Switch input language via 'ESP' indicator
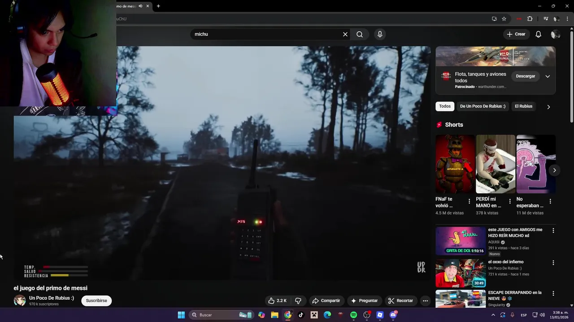The image size is (574, 322). pos(524,315)
